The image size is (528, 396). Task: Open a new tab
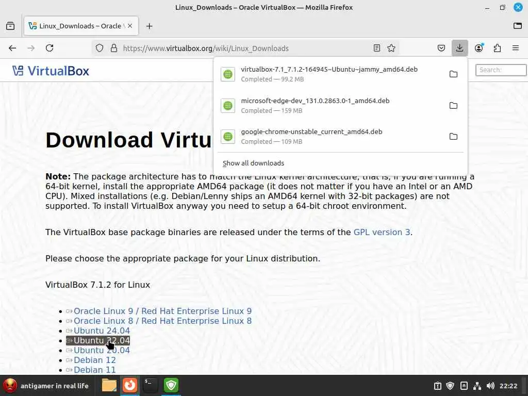pos(149,26)
